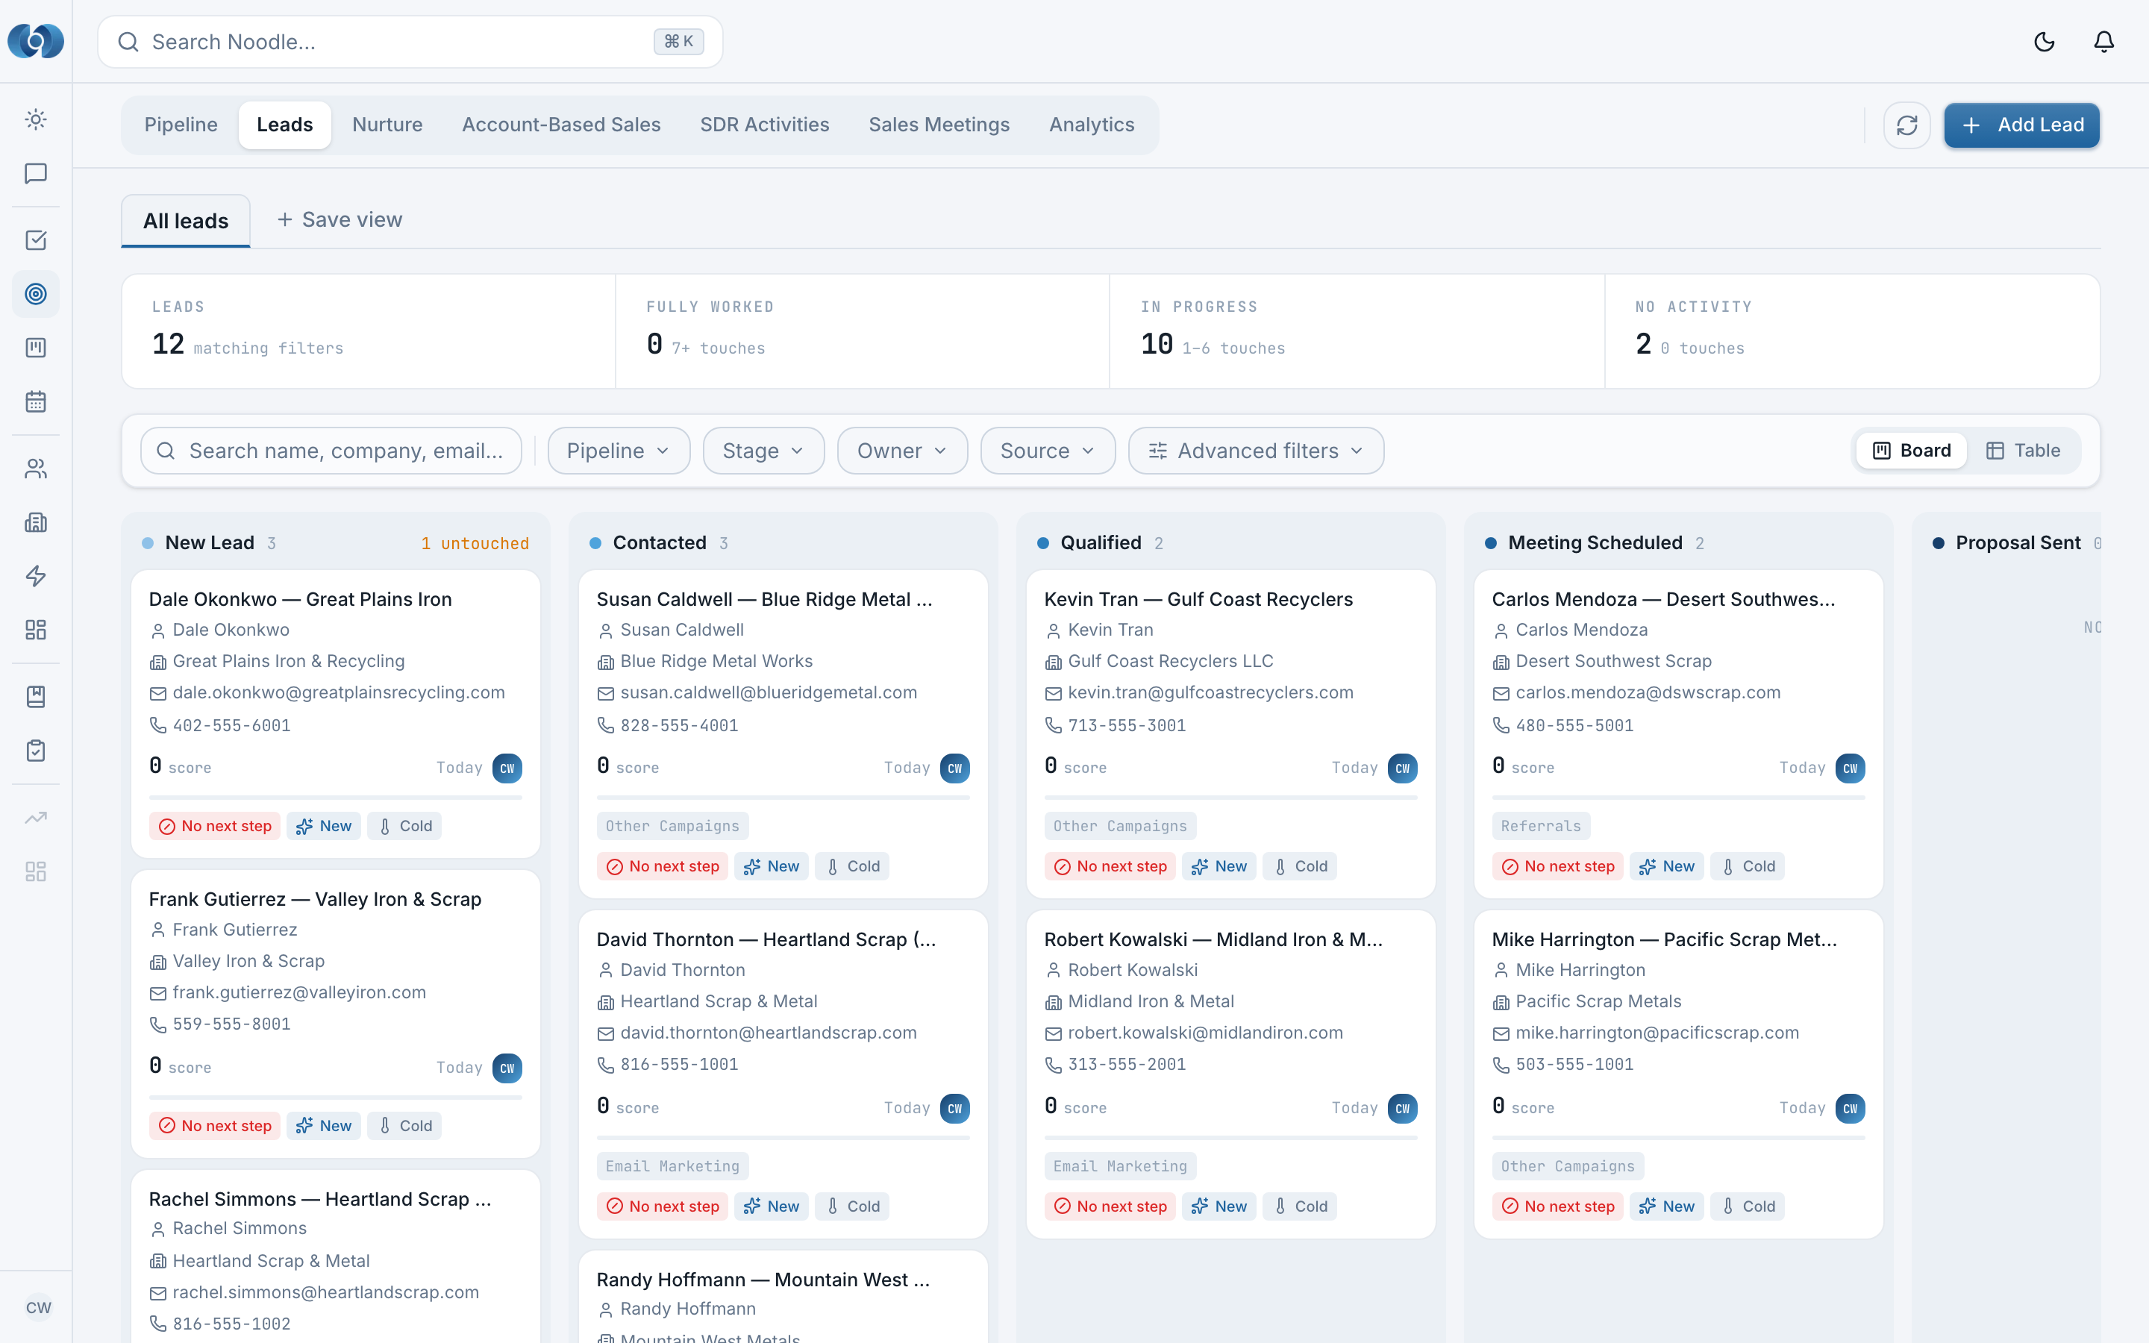Switch to Board view
The width and height of the screenshot is (2149, 1343).
(x=1912, y=451)
